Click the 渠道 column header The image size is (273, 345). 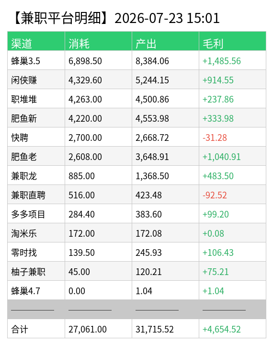click(x=36, y=41)
